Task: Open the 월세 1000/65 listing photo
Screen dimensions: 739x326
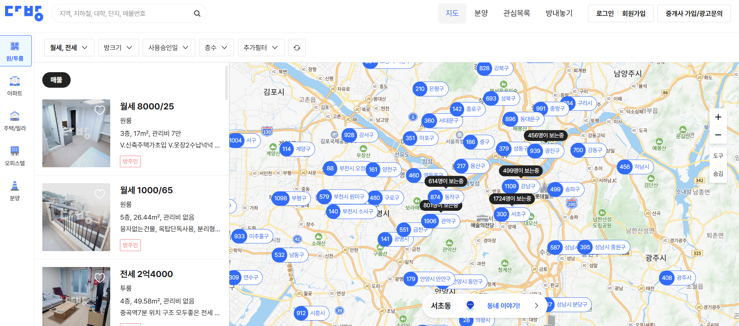Action: (76, 217)
